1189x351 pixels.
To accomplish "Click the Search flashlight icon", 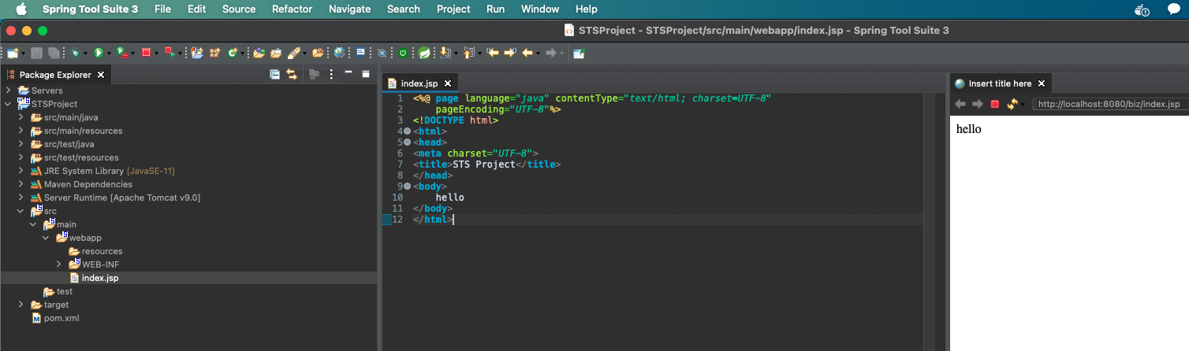I will (294, 53).
